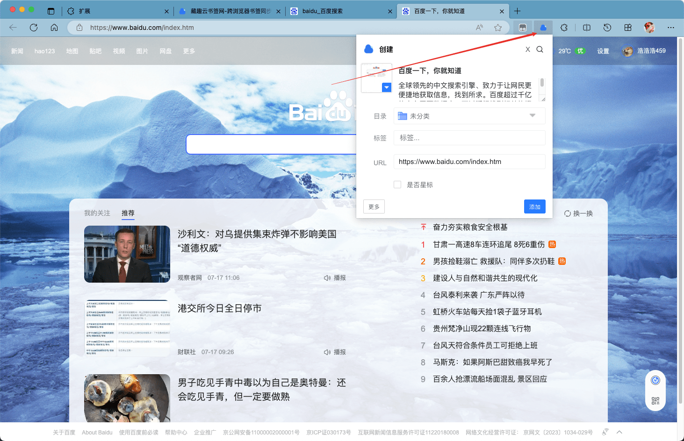Image resolution: width=684 pixels, height=441 pixels.
Task: Click the blue 添加 button
Action: (x=534, y=206)
